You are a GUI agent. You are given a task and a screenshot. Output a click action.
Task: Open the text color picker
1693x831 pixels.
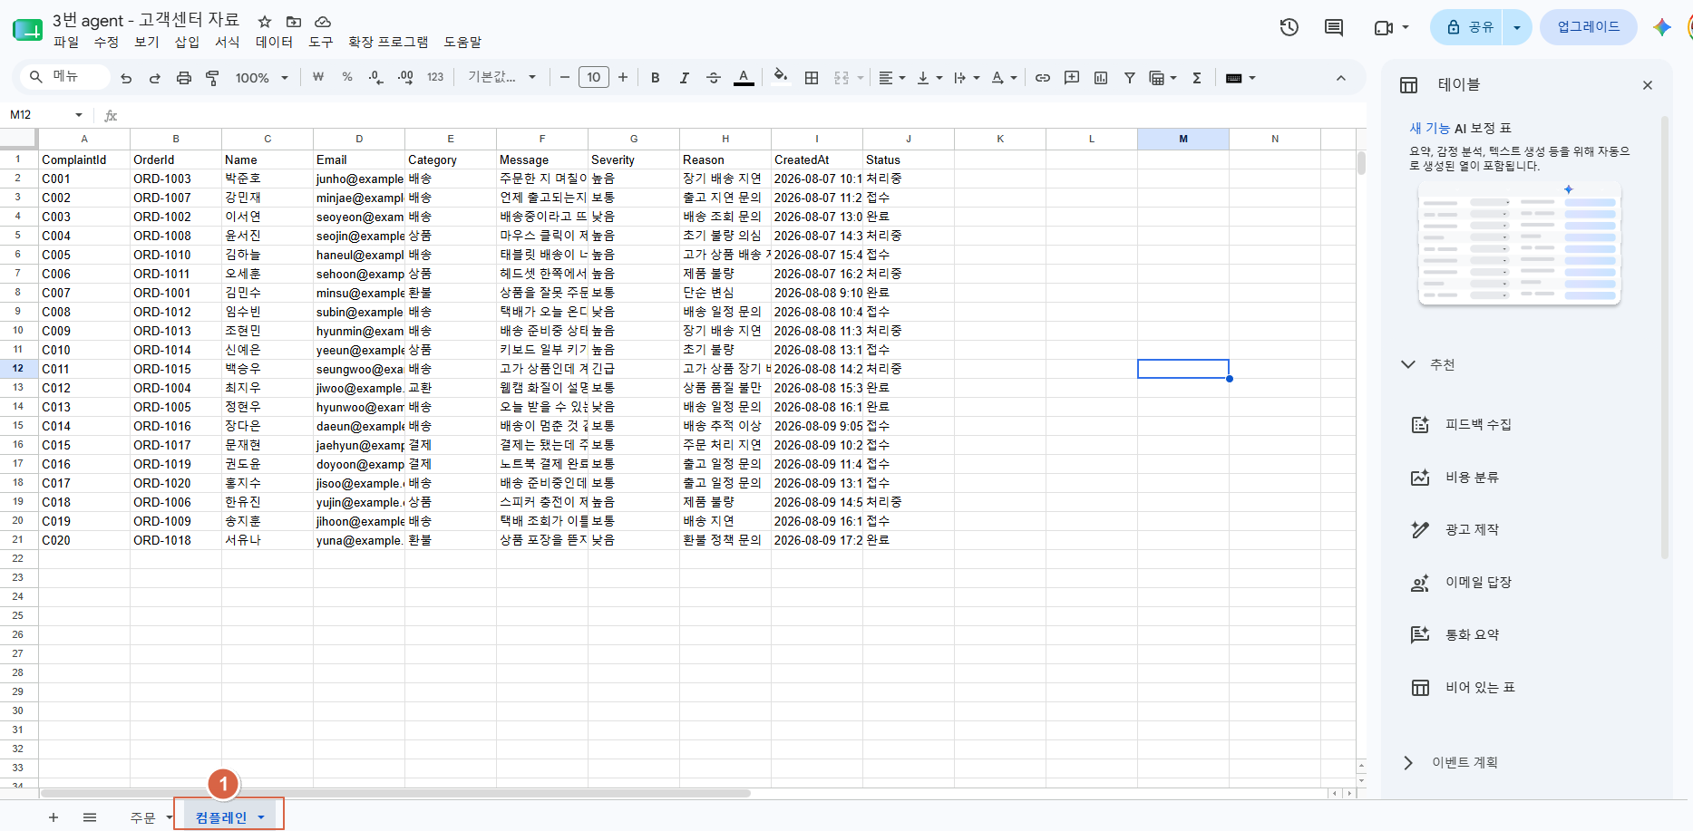point(744,78)
